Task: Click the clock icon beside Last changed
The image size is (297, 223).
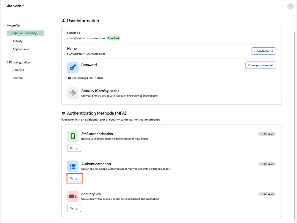Action: (69, 78)
